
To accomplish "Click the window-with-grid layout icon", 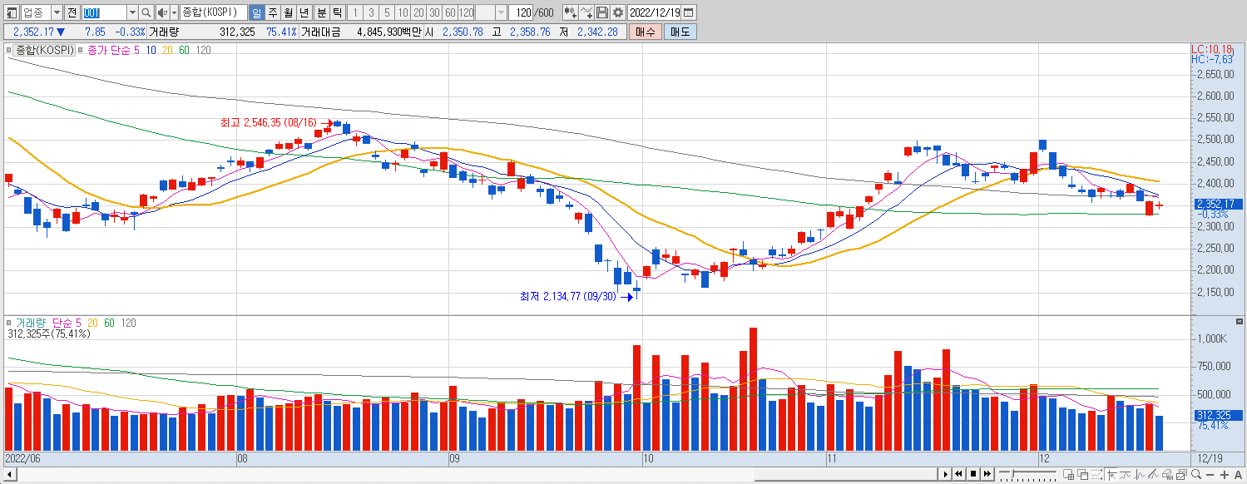I will pyautogui.click(x=1069, y=475).
